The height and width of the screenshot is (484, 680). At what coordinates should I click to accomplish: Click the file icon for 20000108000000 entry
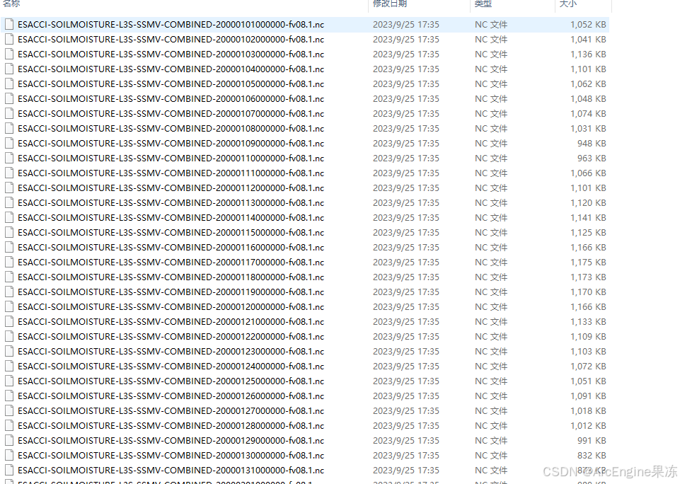pos(9,128)
